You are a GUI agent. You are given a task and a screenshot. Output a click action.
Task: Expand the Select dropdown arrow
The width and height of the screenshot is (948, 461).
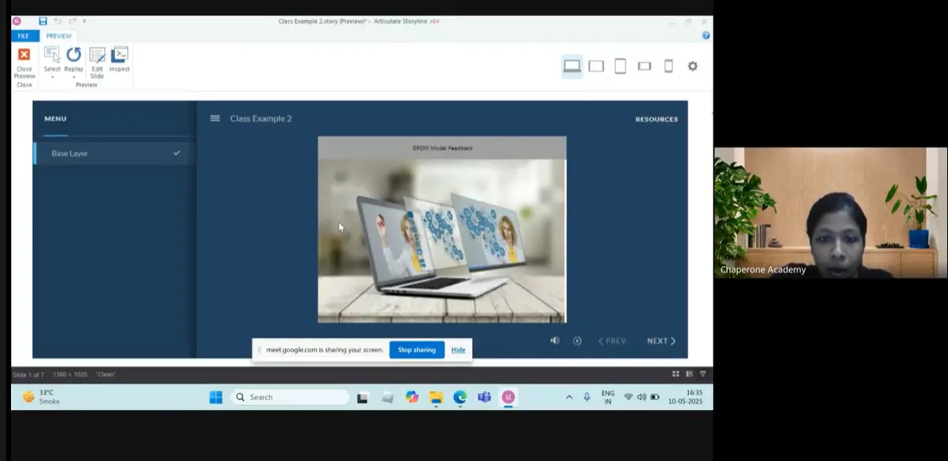52,77
